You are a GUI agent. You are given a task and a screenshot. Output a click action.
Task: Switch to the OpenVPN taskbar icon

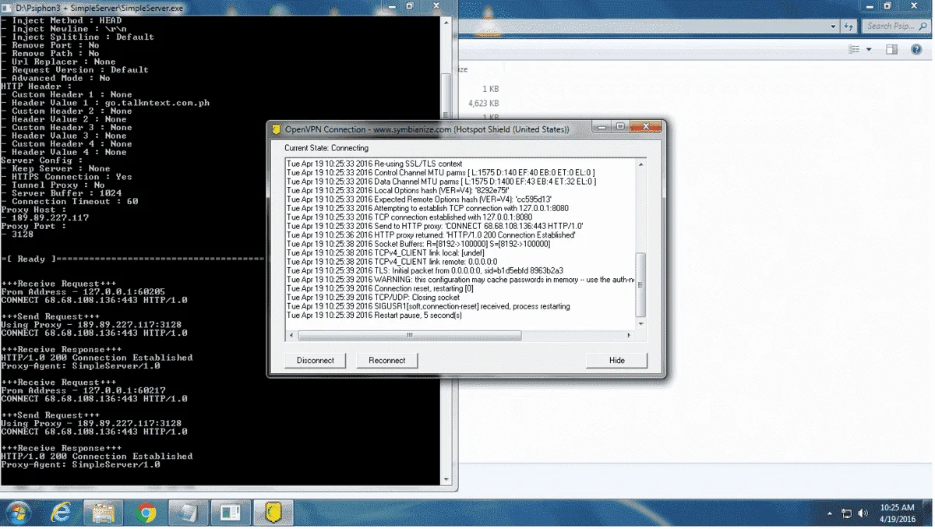[273, 513]
